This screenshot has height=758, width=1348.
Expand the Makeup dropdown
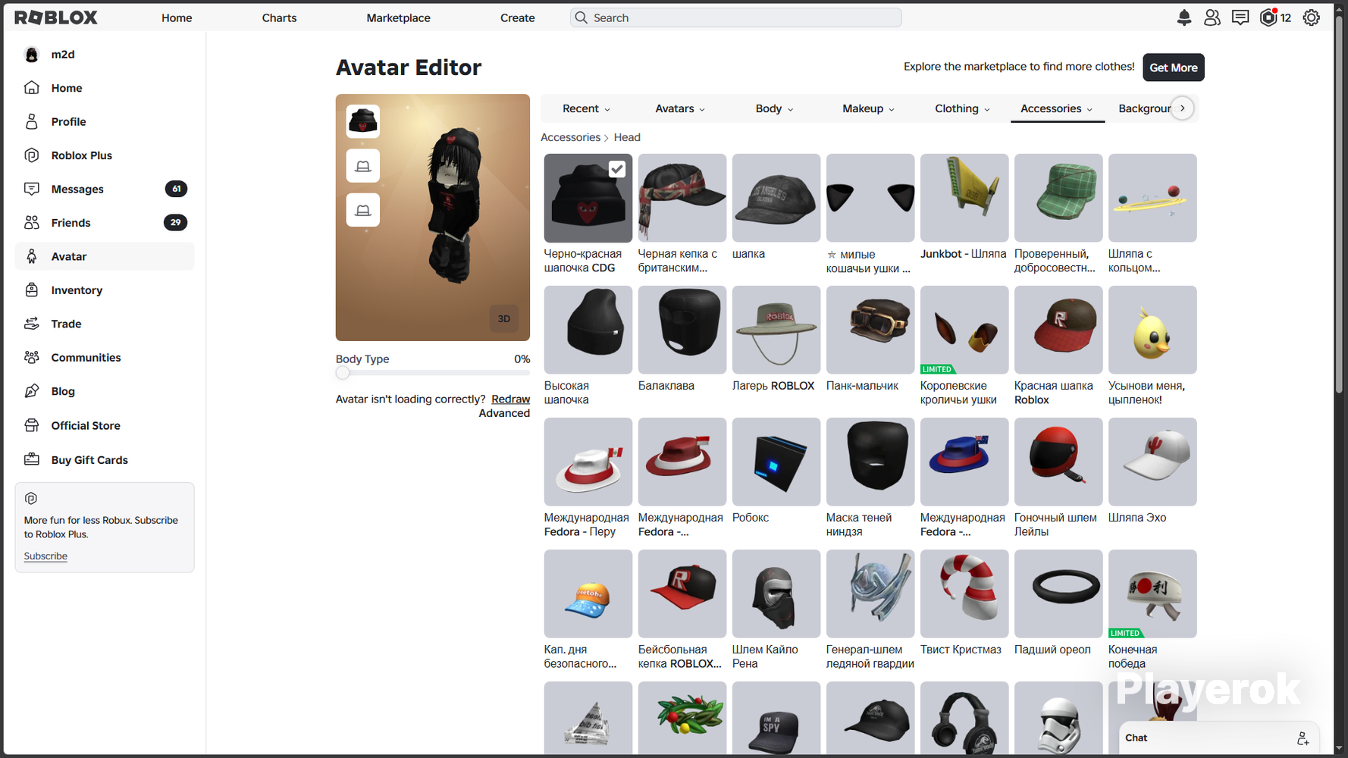868,108
